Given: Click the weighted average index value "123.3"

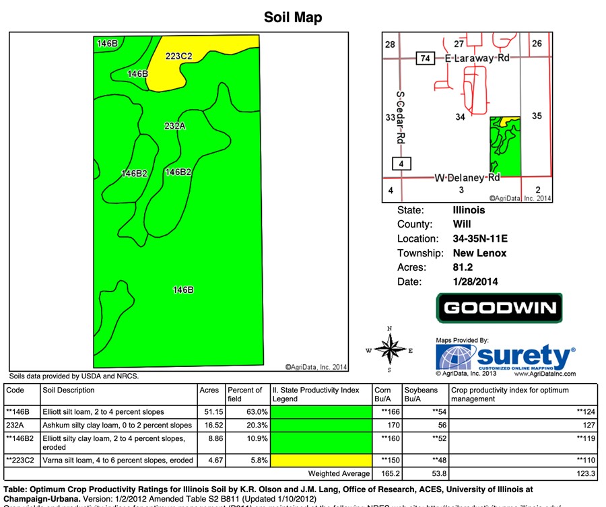Looking at the screenshot, I should 586,473.
